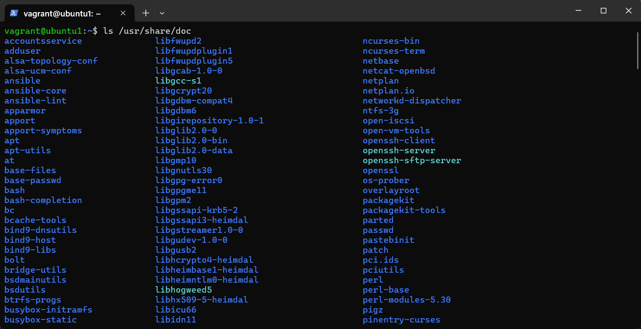The image size is (641, 329).
Task: Click the accountsservice directory name
Action: tap(43, 41)
